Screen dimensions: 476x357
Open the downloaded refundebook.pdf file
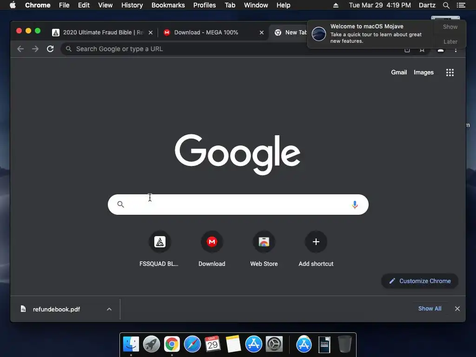point(56,309)
